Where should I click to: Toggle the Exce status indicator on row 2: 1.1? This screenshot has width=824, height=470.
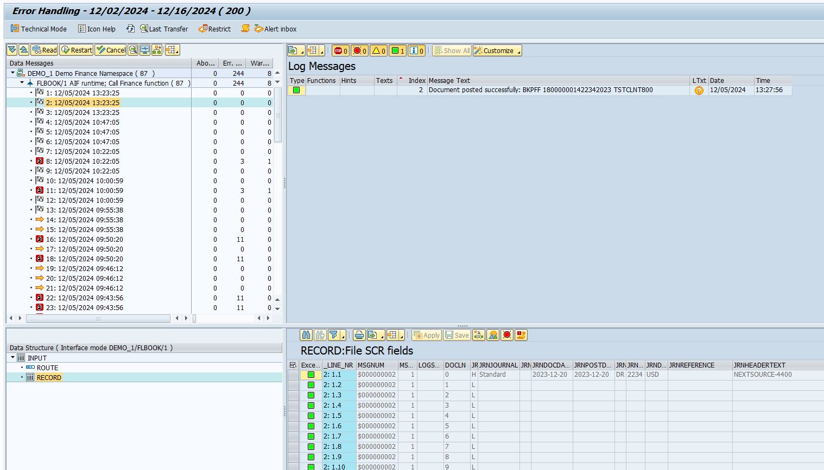(x=311, y=375)
